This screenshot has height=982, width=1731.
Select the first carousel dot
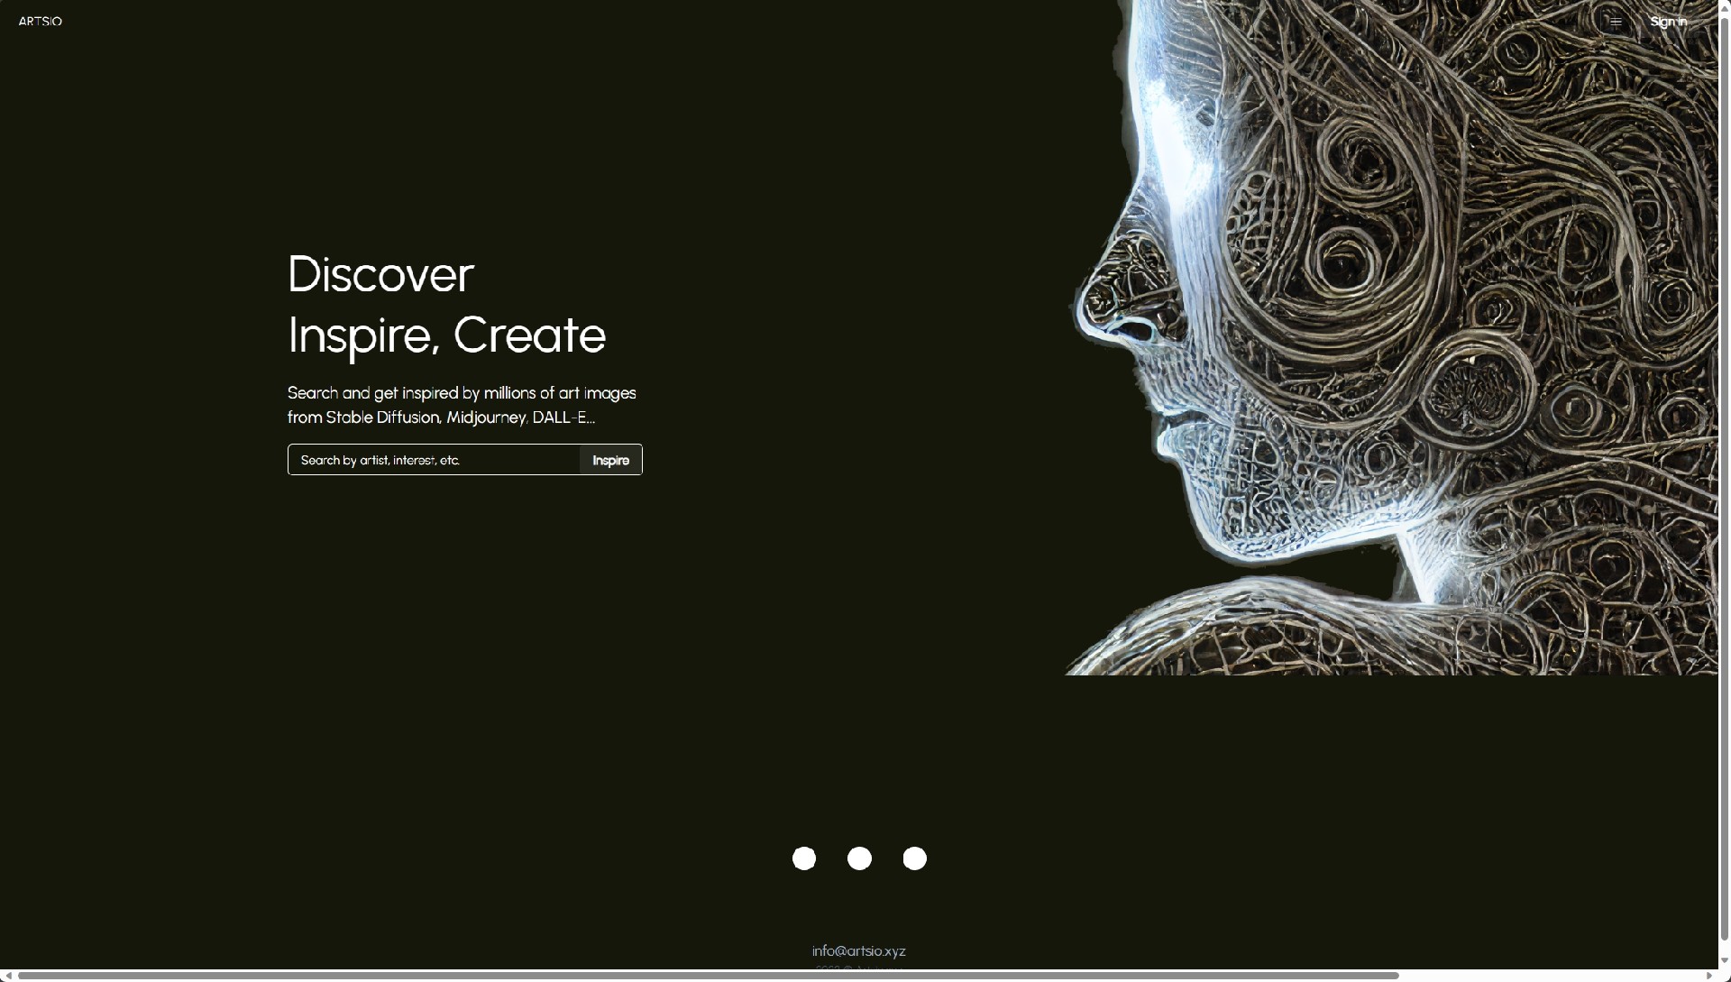804,858
